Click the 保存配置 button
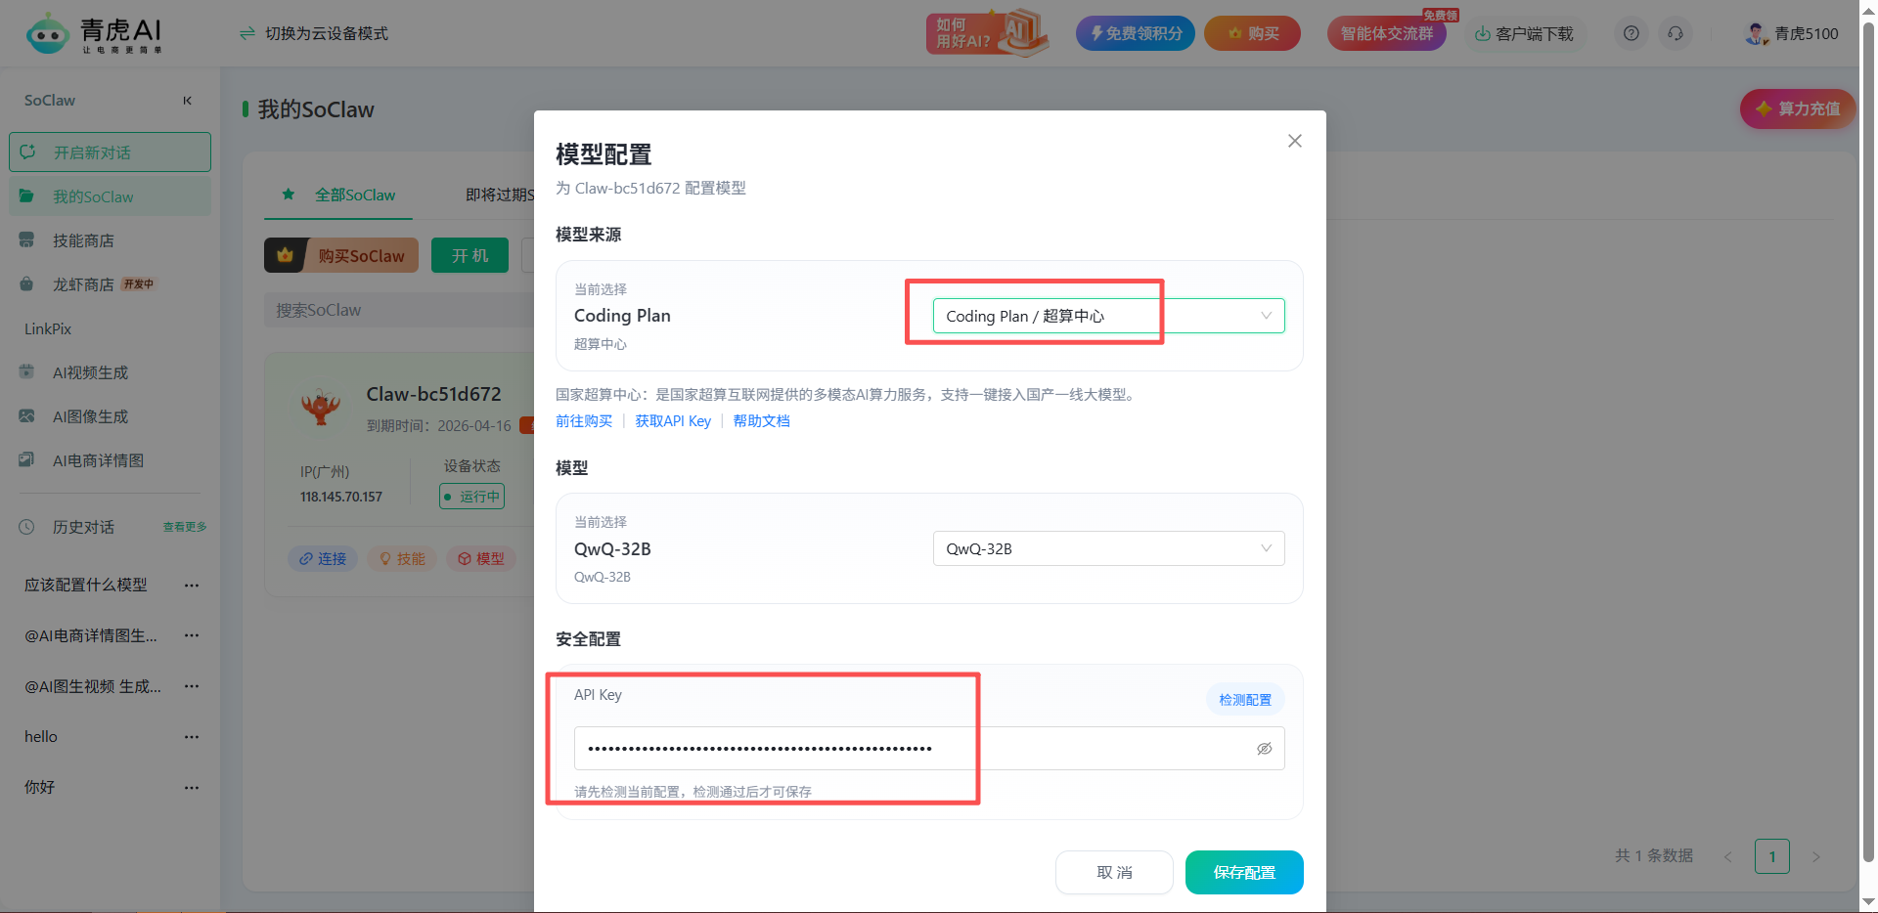 click(x=1244, y=872)
